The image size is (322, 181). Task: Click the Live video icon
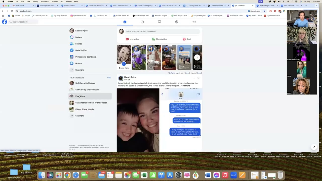[x=127, y=39]
